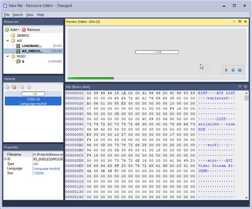Click the size label (2.628.485) of X
Image resolution: width=252 pixels, height=209 pixels.
point(55,61)
